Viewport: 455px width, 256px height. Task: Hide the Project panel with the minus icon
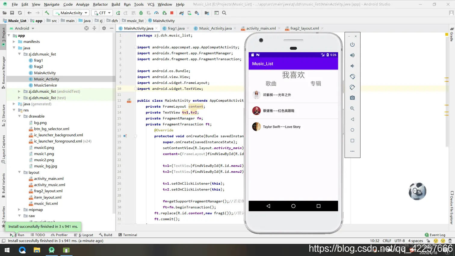pos(112,28)
